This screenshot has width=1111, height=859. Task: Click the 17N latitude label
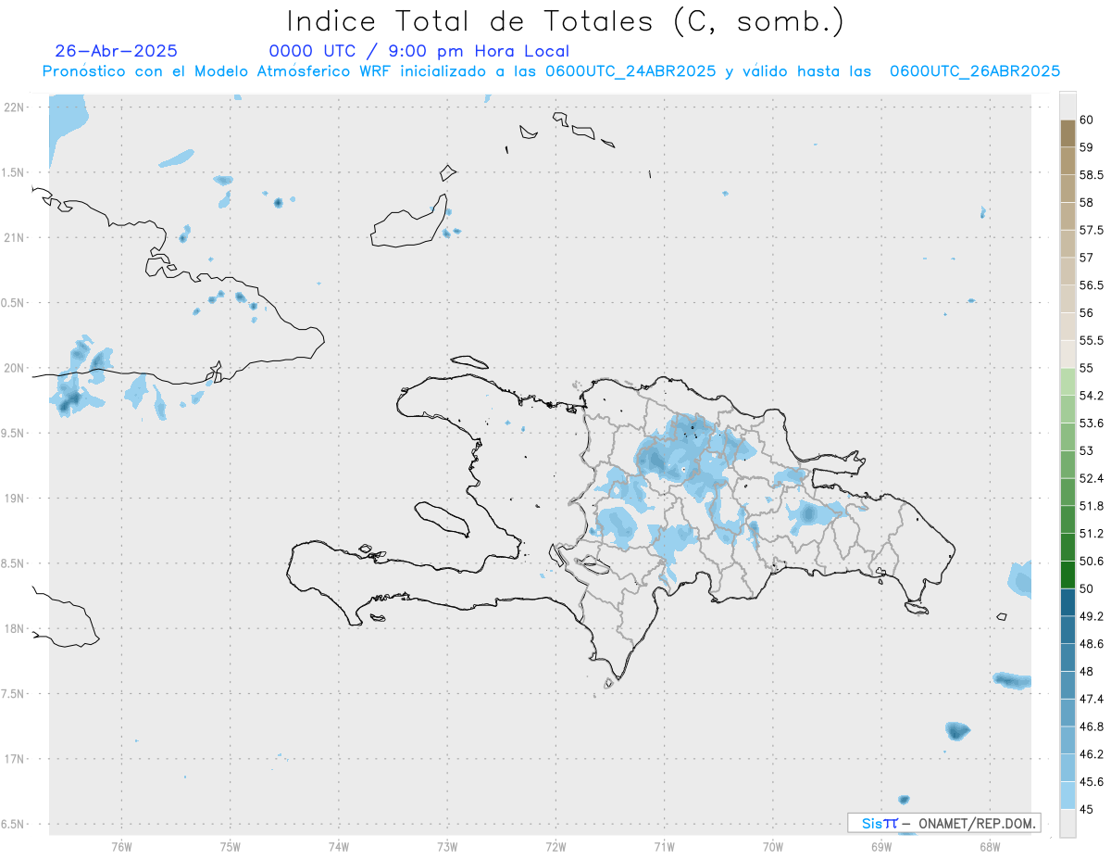[14, 759]
